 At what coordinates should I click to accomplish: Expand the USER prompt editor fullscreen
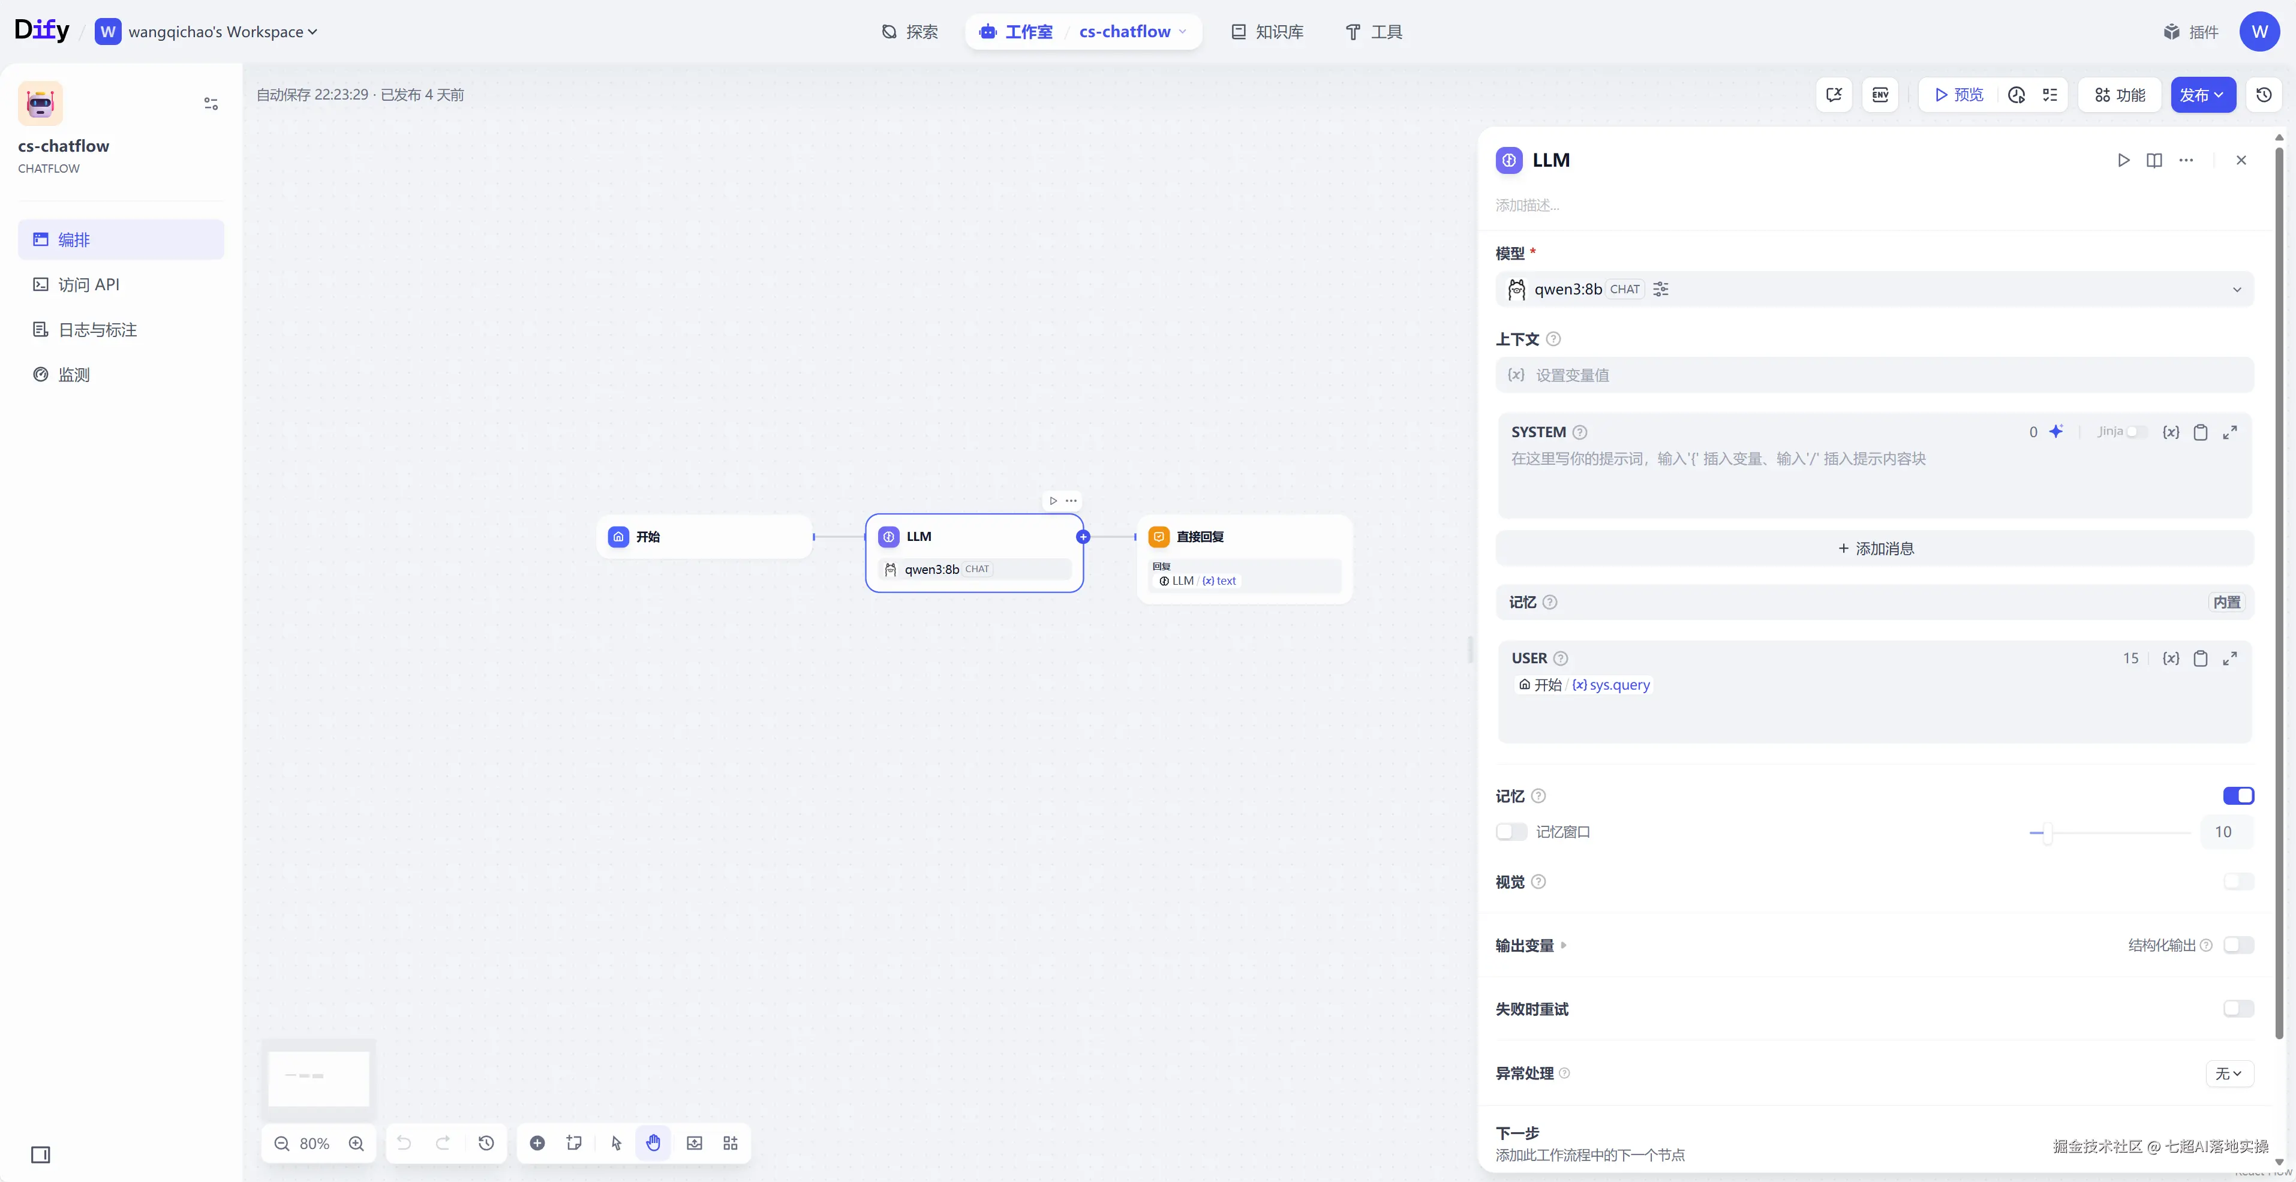tap(2229, 658)
